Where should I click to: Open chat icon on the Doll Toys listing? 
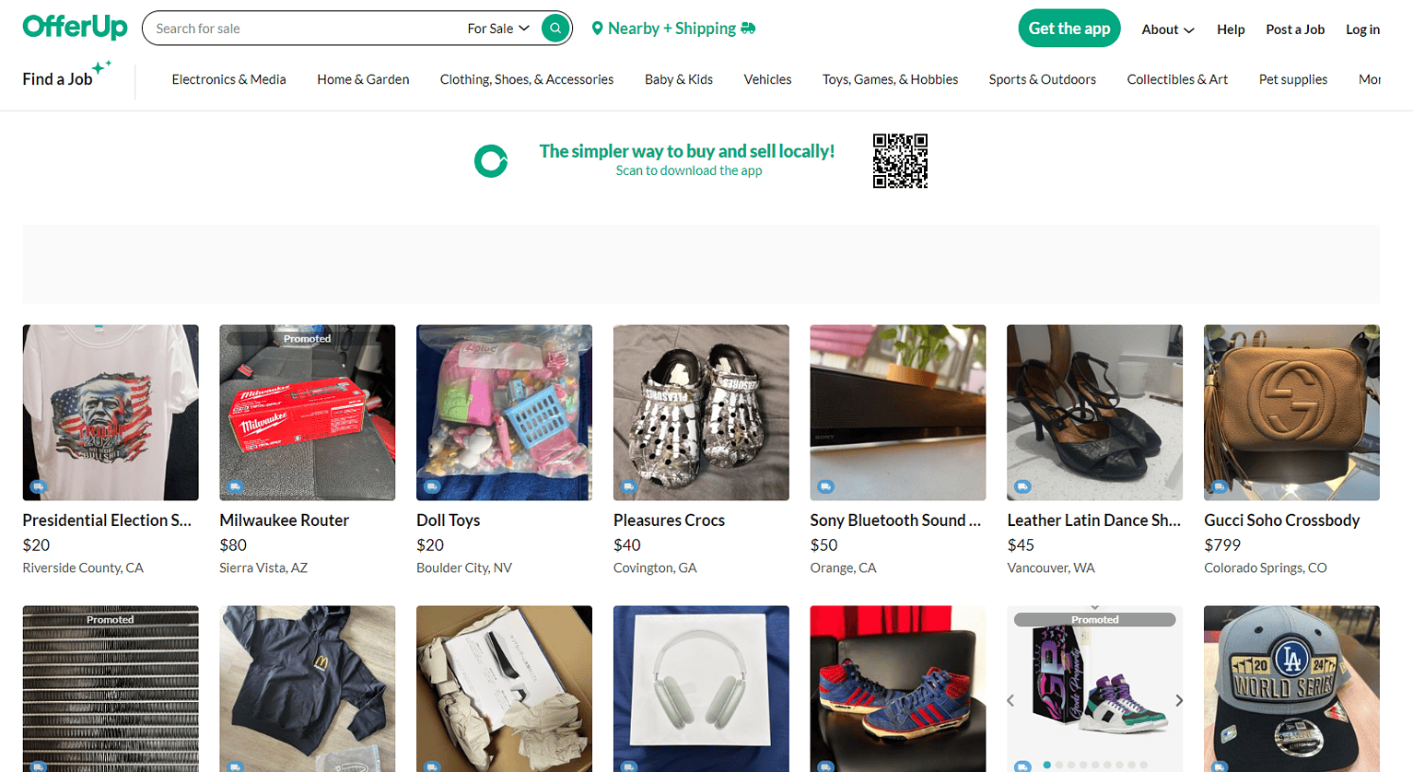click(x=434, y=485)
